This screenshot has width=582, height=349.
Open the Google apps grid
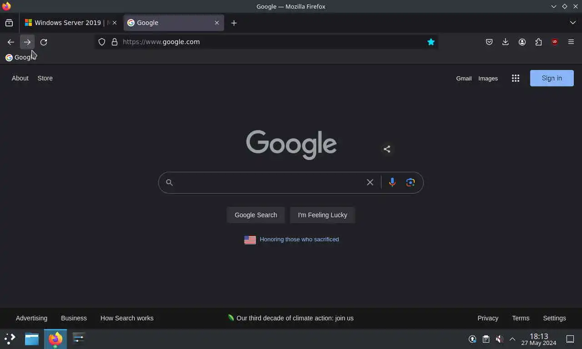pyautogui.click(x=516, y=78)
